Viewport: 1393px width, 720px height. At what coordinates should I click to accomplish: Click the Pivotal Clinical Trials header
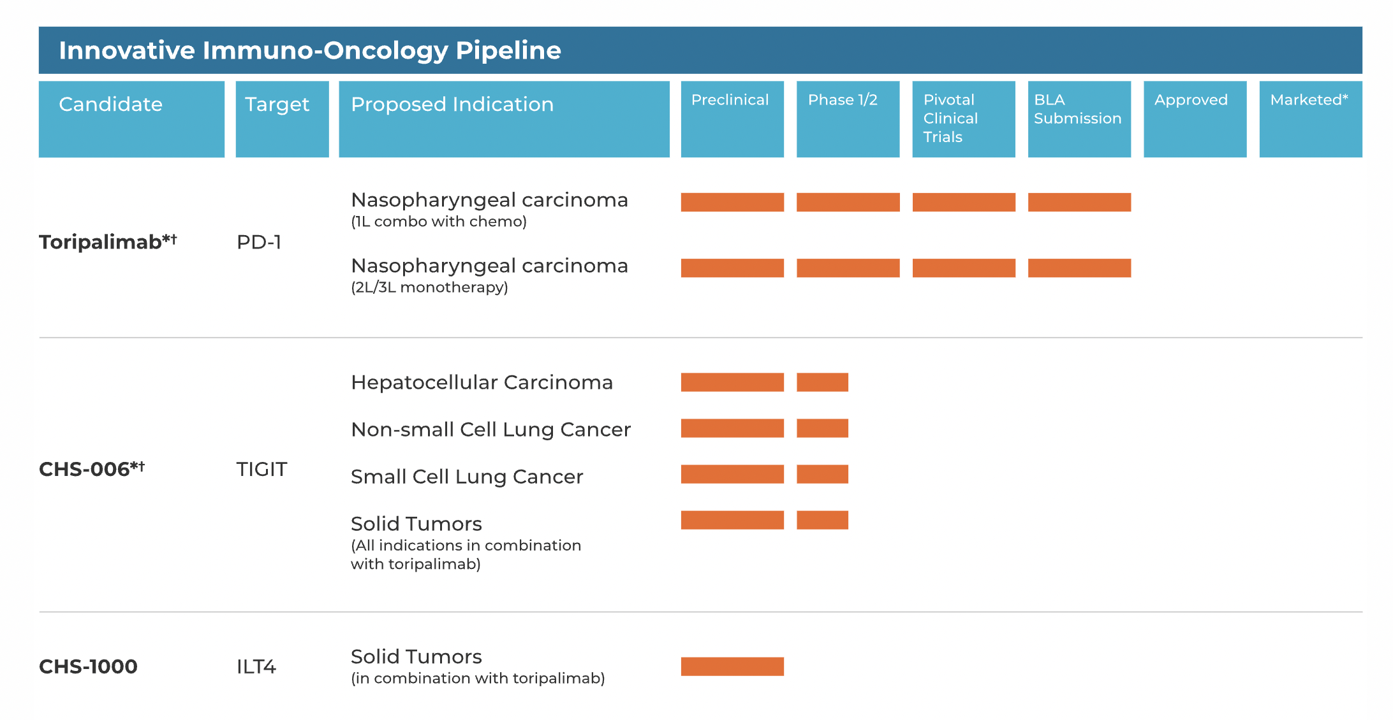click(x=950, y=119)
